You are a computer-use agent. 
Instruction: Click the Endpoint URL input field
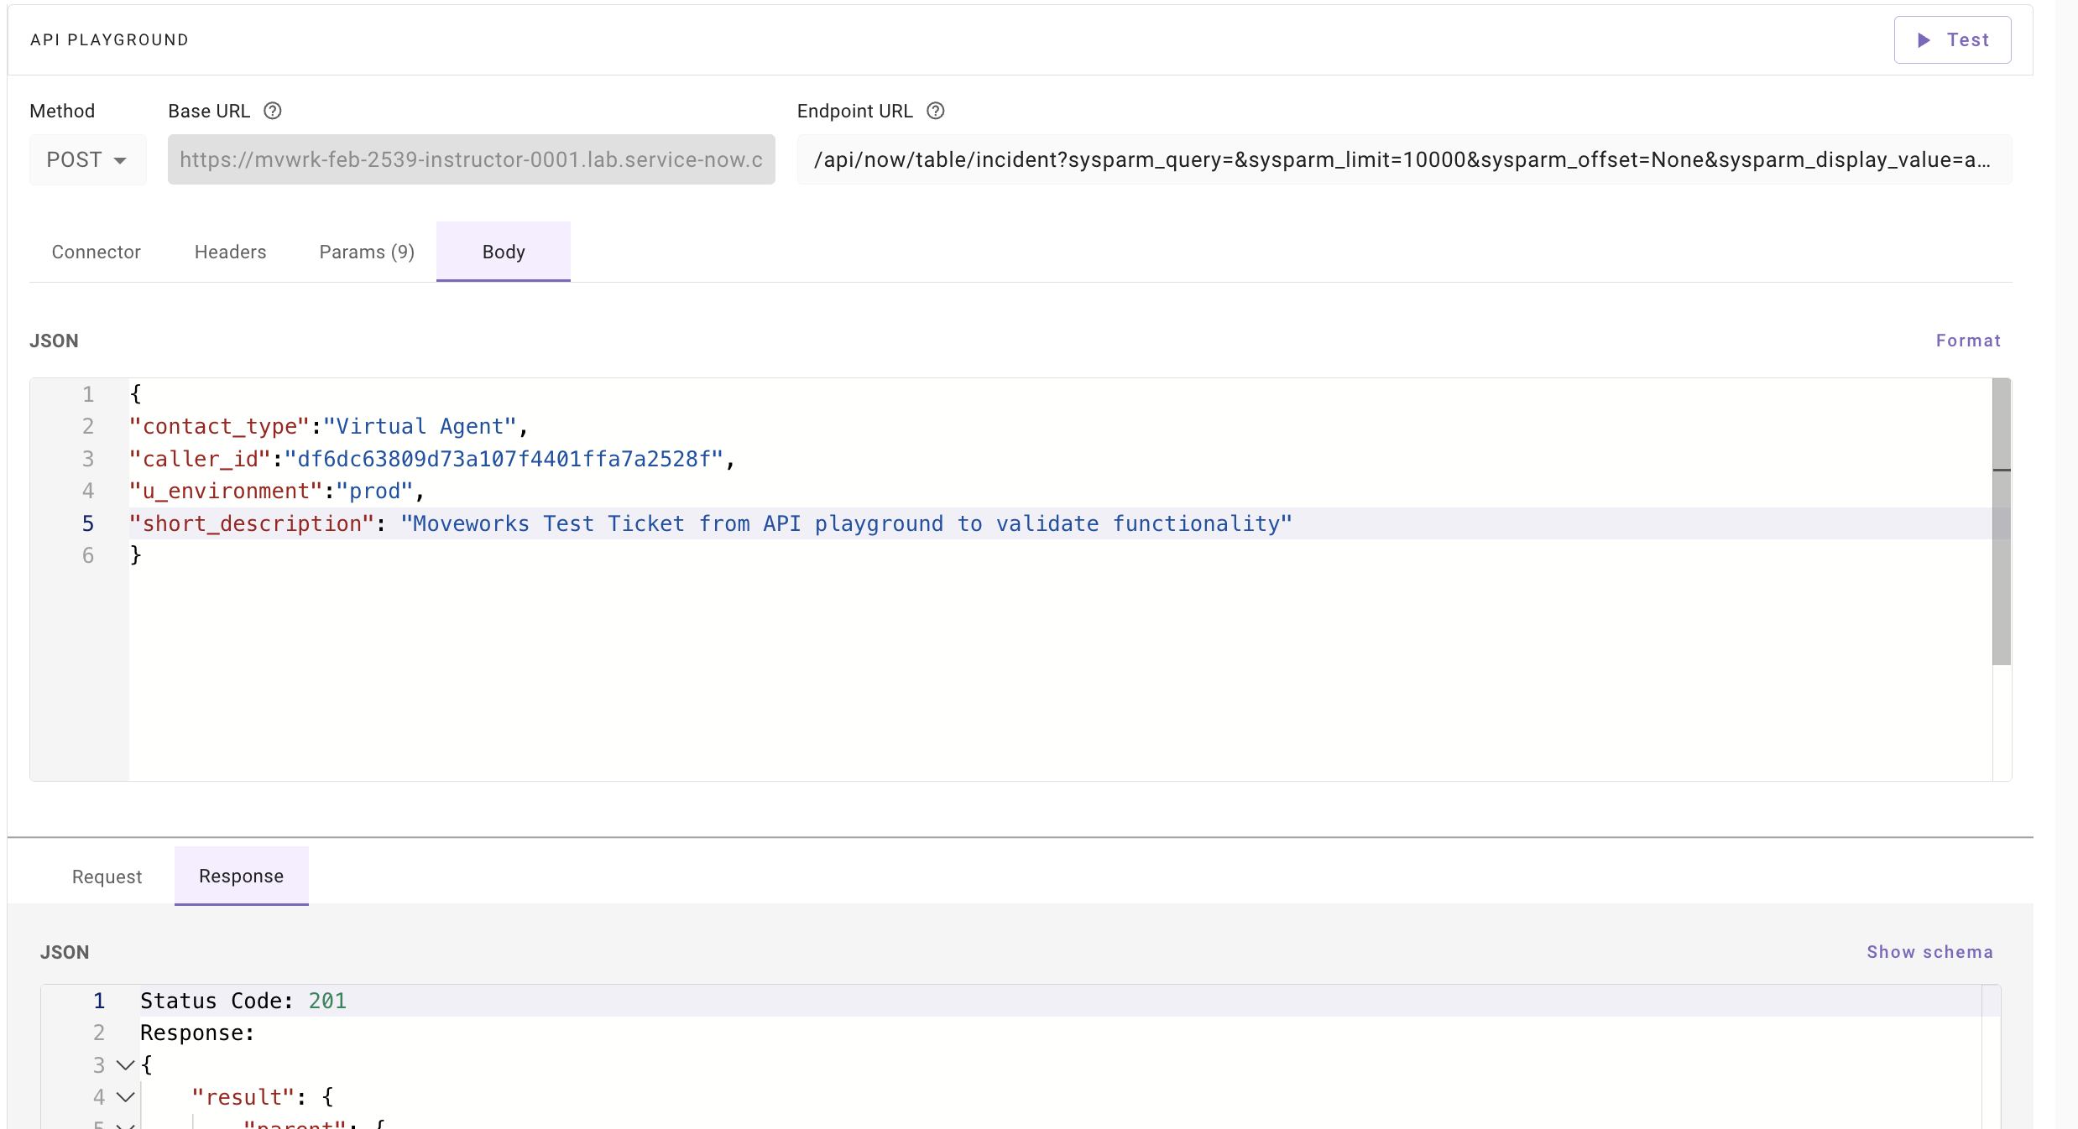click(1403, 159)
